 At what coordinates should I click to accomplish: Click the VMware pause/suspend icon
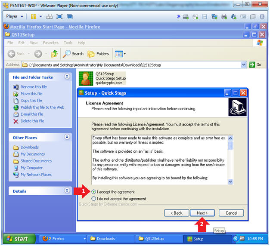34,16
